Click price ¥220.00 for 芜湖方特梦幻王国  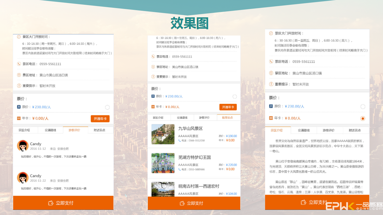tap(231, 165)
